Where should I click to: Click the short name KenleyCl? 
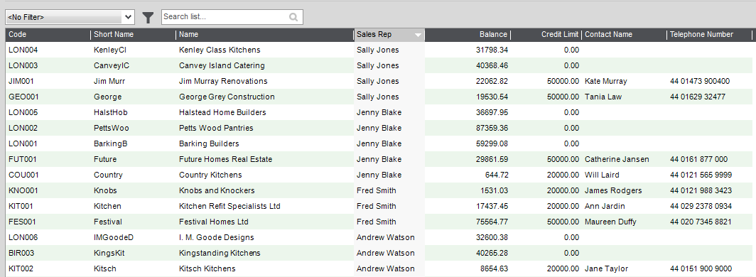[x=110, y=50]
